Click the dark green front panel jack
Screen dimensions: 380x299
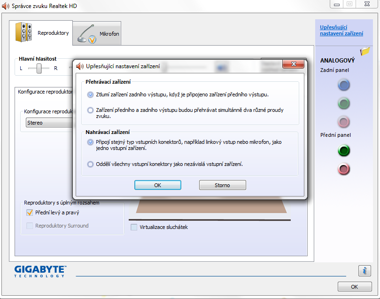344,150
